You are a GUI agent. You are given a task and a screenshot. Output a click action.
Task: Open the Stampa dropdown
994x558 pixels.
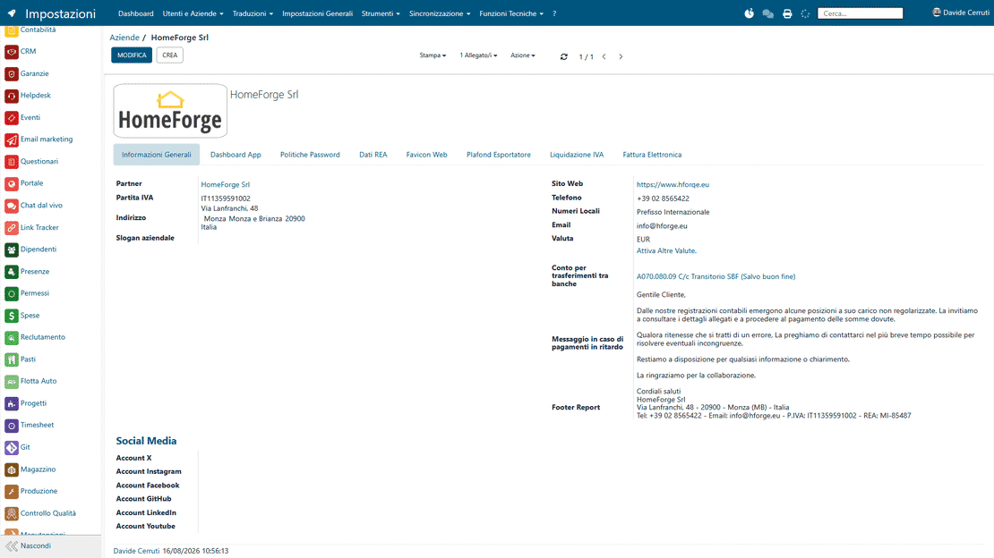click(x=433, y=55)
